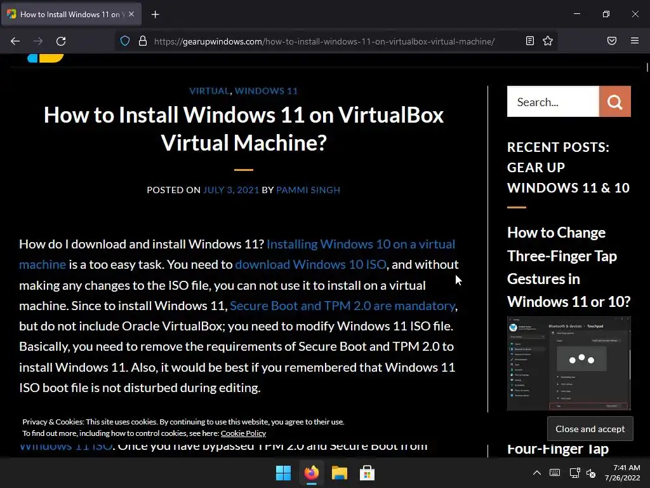Save page to Pocket
This screenshot has width=650, height=488.
coord(612,41)
